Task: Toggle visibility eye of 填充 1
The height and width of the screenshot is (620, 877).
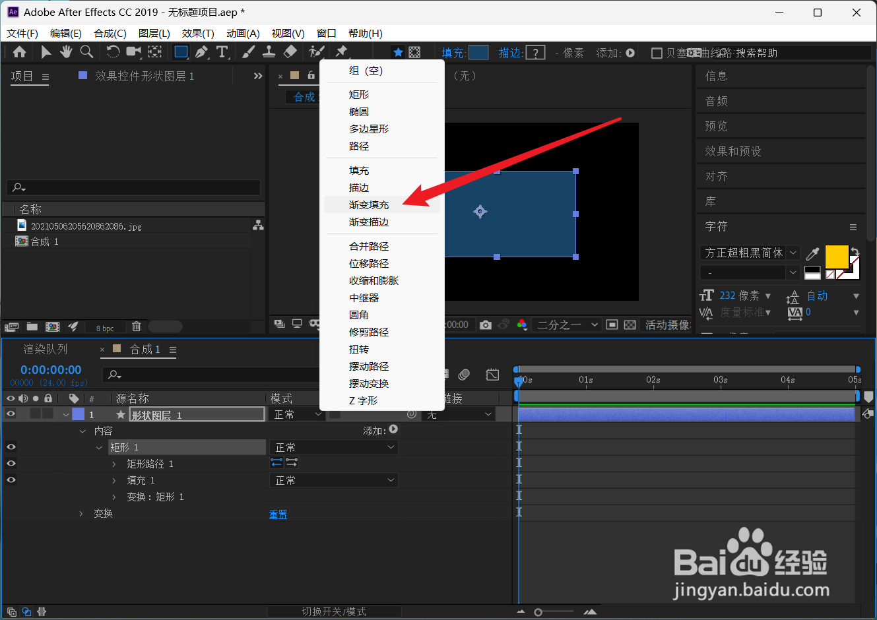Action: 11,480
